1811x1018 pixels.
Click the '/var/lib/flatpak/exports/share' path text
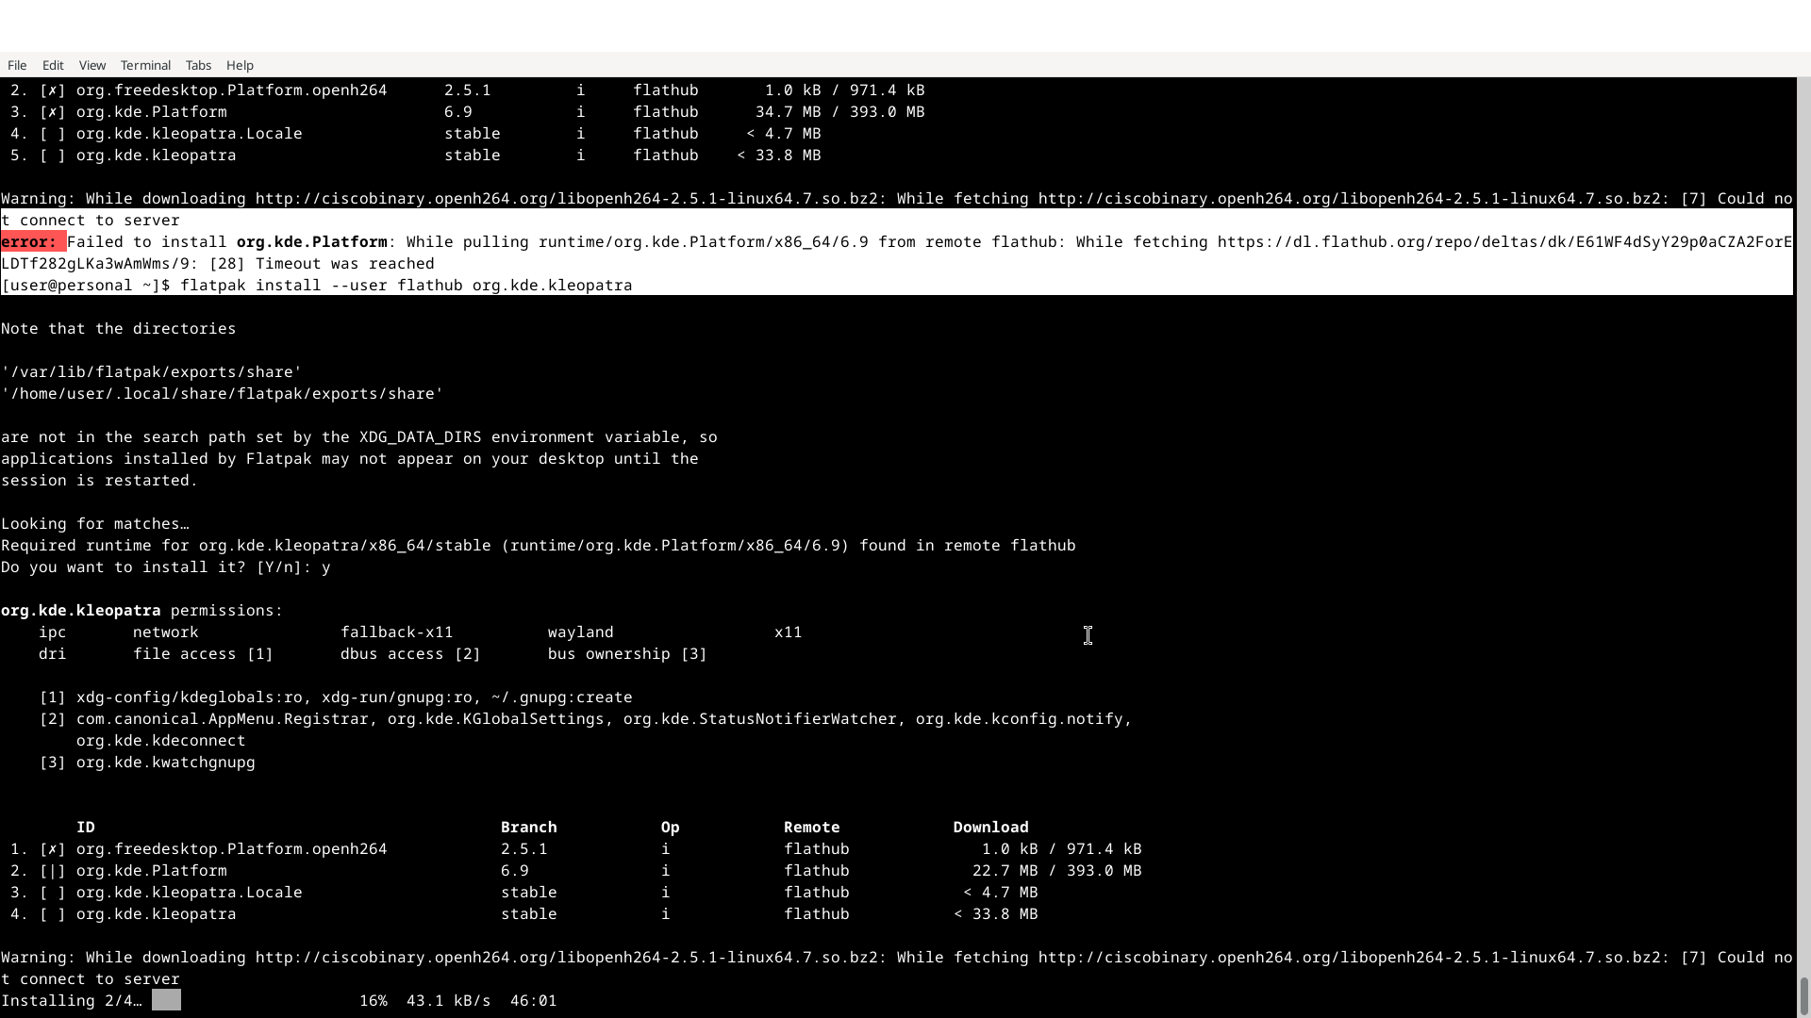(x=151, y=372)
